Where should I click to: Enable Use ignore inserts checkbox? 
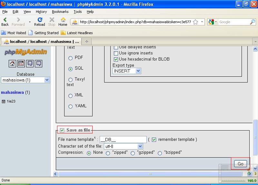click(116, 53)
